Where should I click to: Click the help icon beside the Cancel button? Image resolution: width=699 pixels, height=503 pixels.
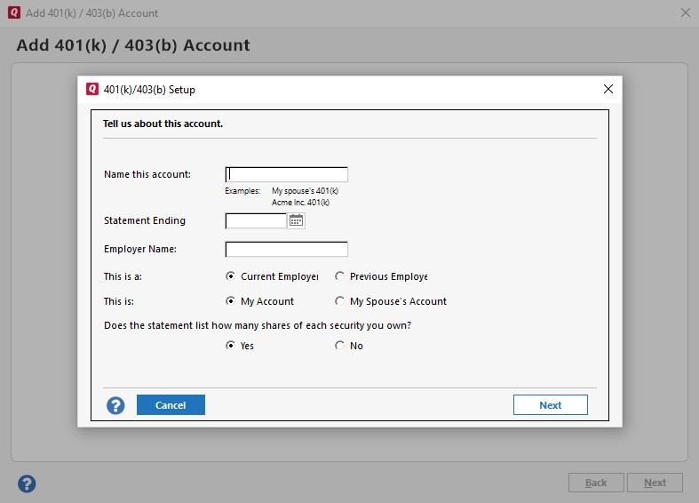pyautogui.click(x=115, y=405)
